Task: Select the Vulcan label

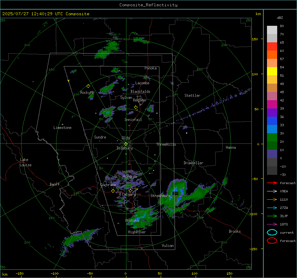Action: (168, 246)
